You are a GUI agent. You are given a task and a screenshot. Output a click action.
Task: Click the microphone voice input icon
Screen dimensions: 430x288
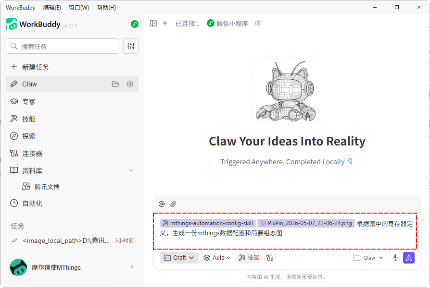(x=395, y=258)
